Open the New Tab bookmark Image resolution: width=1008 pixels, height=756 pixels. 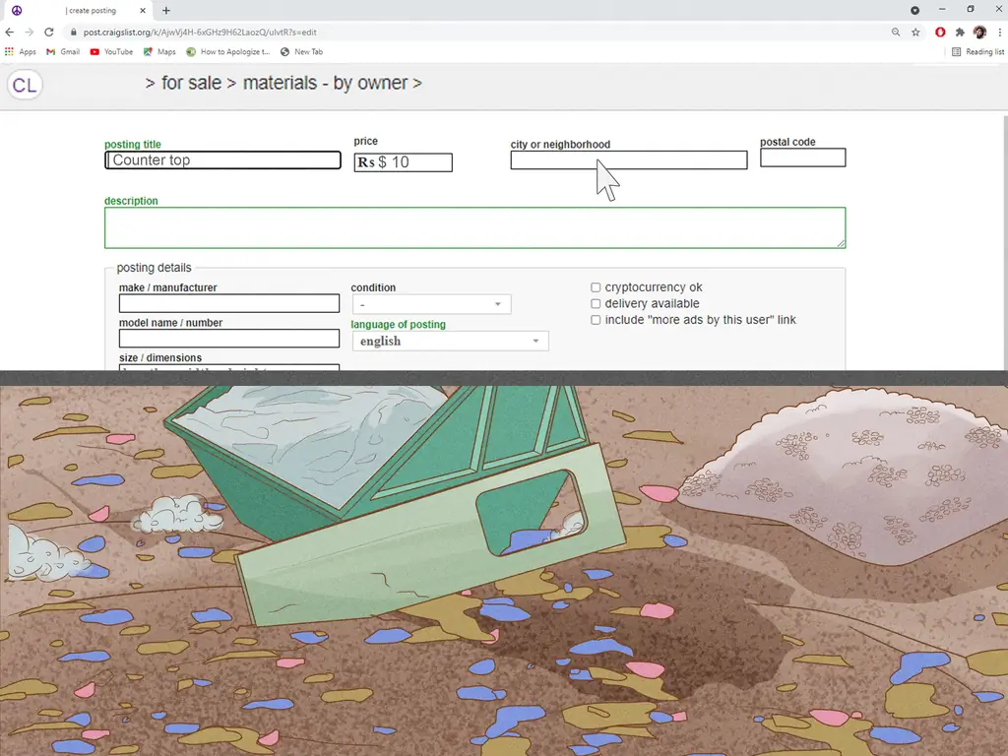301,52
